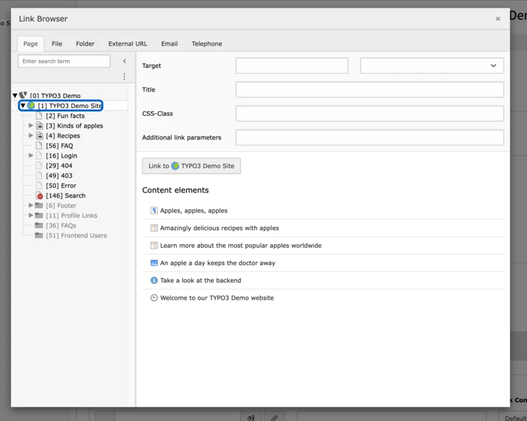Select [2] Fun facts in the tree
This screenshot has width=527, height=421.
65,116
